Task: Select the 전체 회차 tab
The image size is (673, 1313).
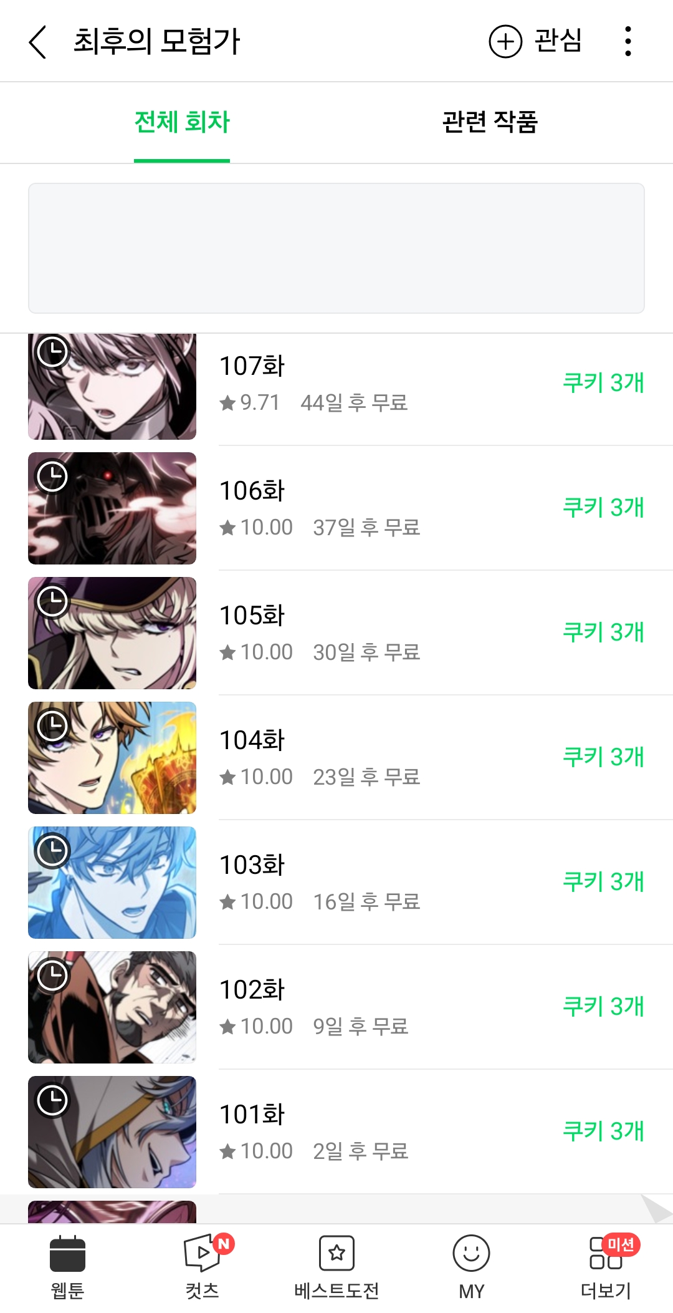Action: pyautogui.click(x=182, y=122)
